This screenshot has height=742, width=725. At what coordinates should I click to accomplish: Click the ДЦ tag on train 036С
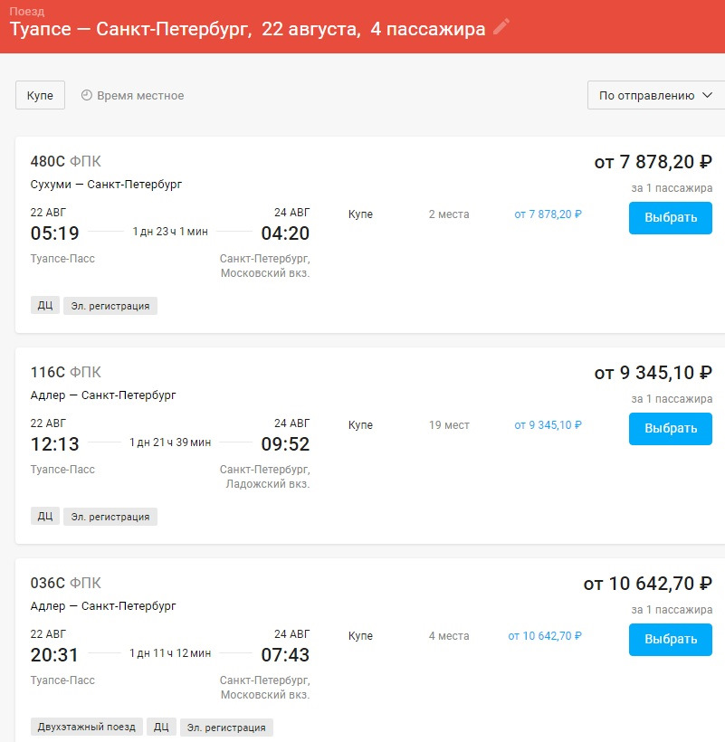[x=161, y=728]
